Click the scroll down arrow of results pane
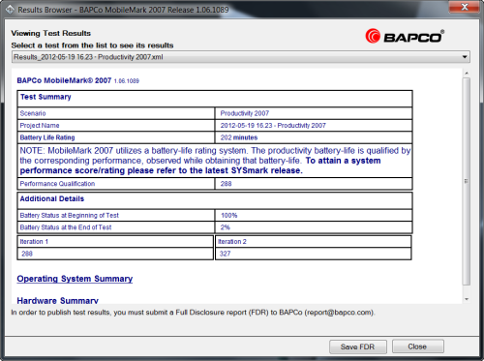The image size is (484, 361). click(x=467, y=299)
